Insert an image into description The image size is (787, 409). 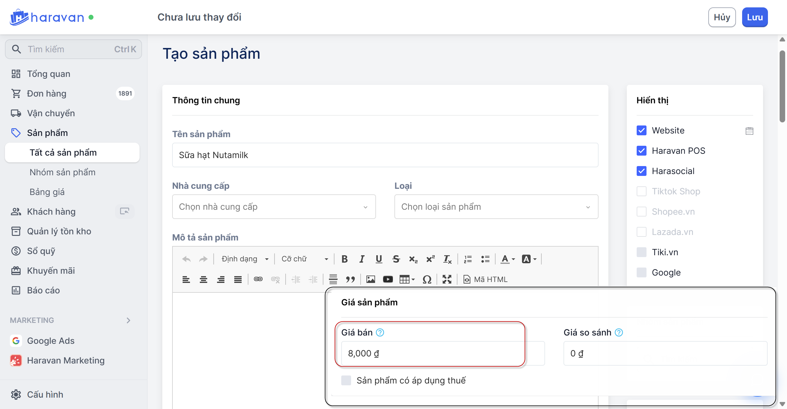(370, 279)
